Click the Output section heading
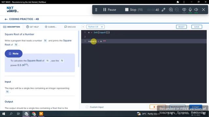 [9, 102]
